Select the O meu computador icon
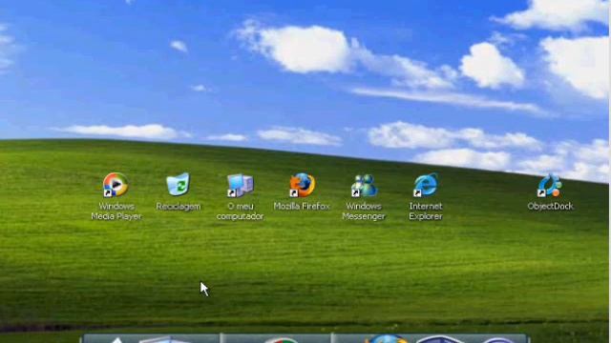This screenshot has width=611, height=343. click(240, 185)
